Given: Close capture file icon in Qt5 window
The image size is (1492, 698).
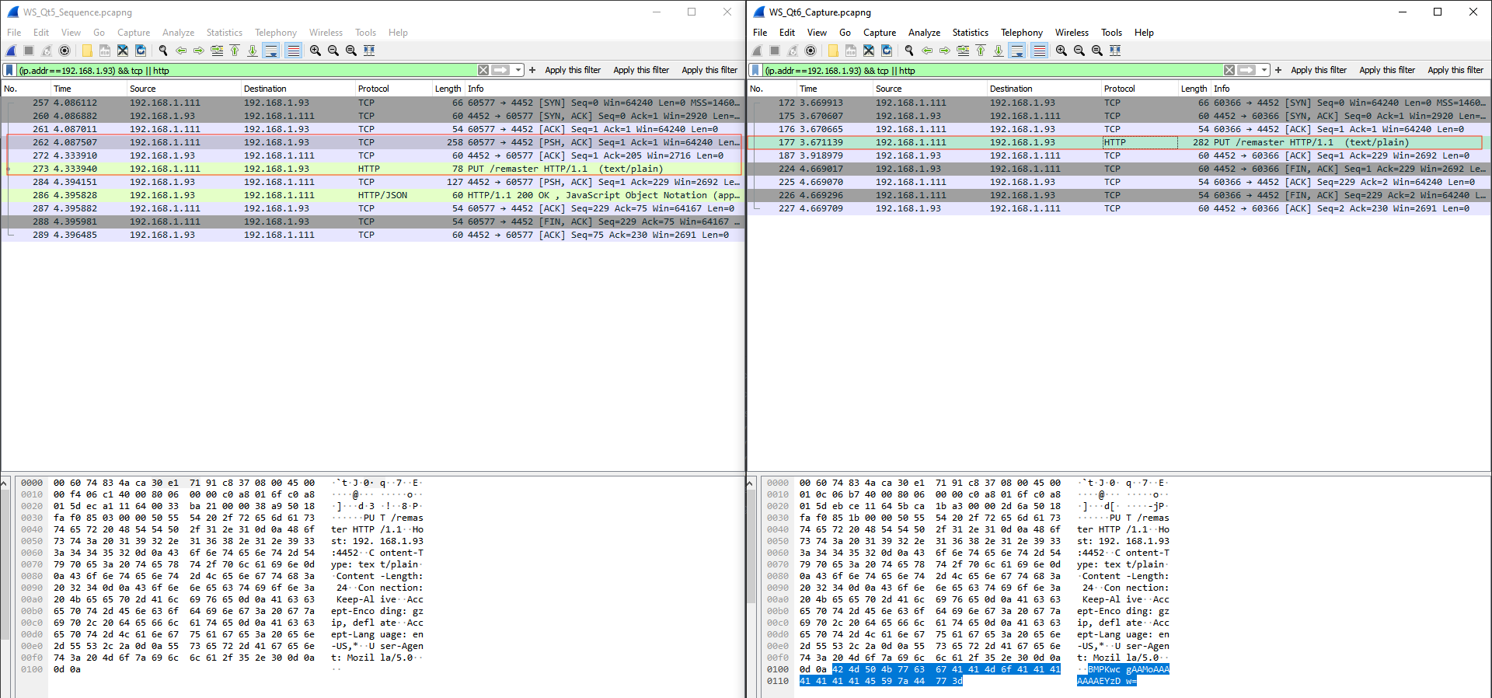Looking at the screenshot, I should (123, 51).
